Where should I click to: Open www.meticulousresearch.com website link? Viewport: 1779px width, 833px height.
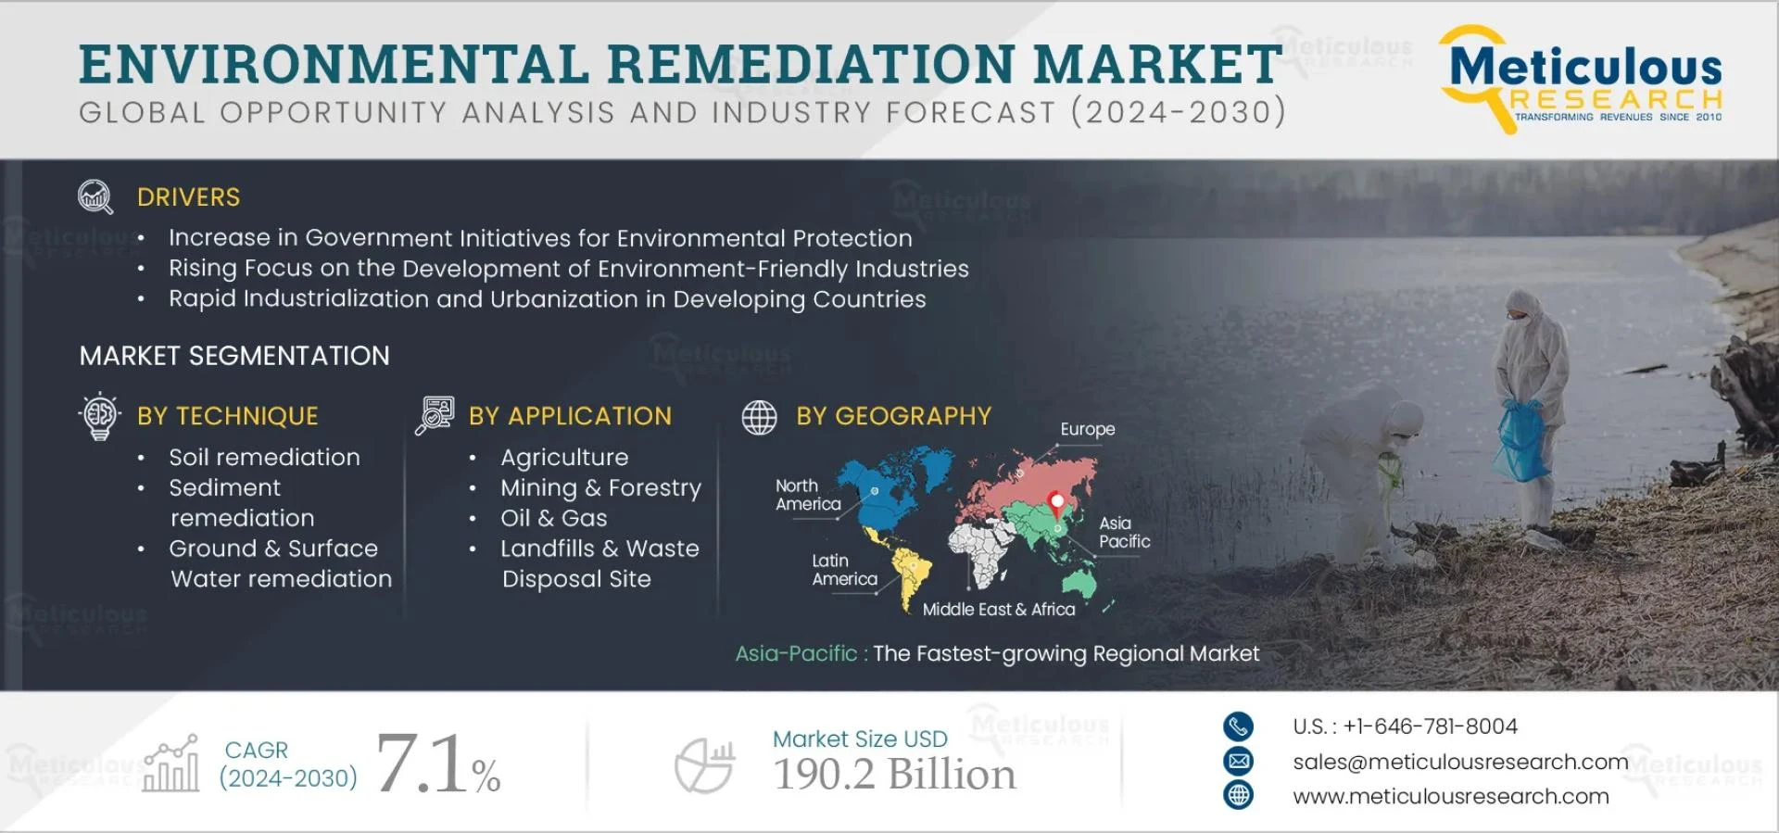[1451, 796]
